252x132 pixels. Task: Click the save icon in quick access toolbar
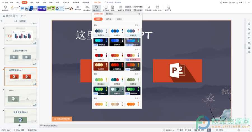coord(4,16)
